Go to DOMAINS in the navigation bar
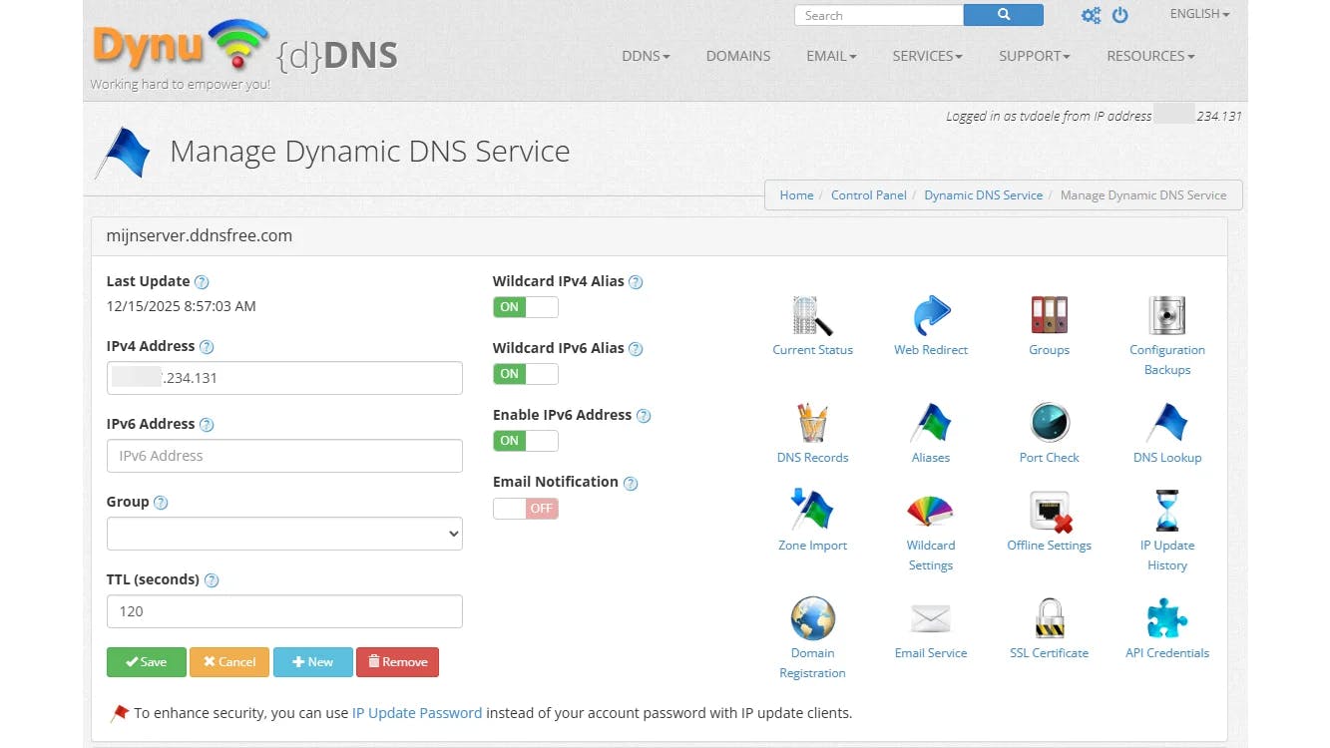This screenshot has height=748, width=1330. [738, 56]
